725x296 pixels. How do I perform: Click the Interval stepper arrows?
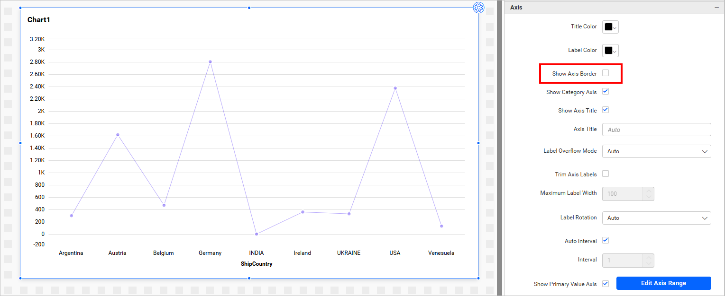[649, 261]
